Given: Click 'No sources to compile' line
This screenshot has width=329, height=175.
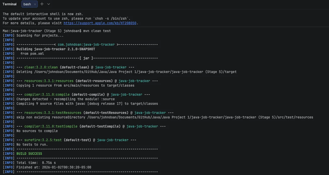Looking at the screenshot, I should (x=37, y=131).
